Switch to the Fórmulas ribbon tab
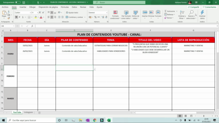The width and height of the screenshot is (219, 123). point(65,7)
